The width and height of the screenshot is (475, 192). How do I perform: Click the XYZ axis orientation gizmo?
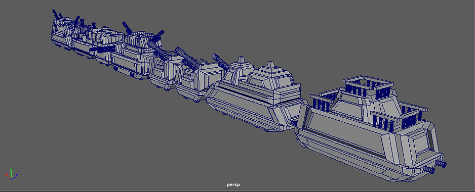coord(12,173)
